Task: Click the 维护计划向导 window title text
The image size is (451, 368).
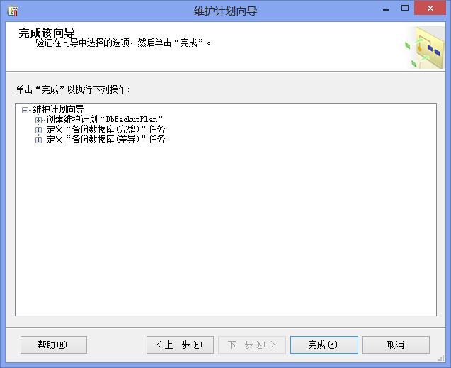Action: [x=225, y=11]
